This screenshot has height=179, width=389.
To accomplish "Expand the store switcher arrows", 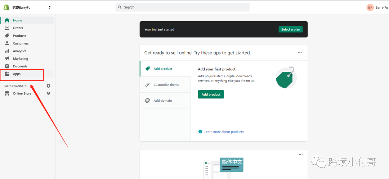I will pyautogui.click(x=50, y=8).
